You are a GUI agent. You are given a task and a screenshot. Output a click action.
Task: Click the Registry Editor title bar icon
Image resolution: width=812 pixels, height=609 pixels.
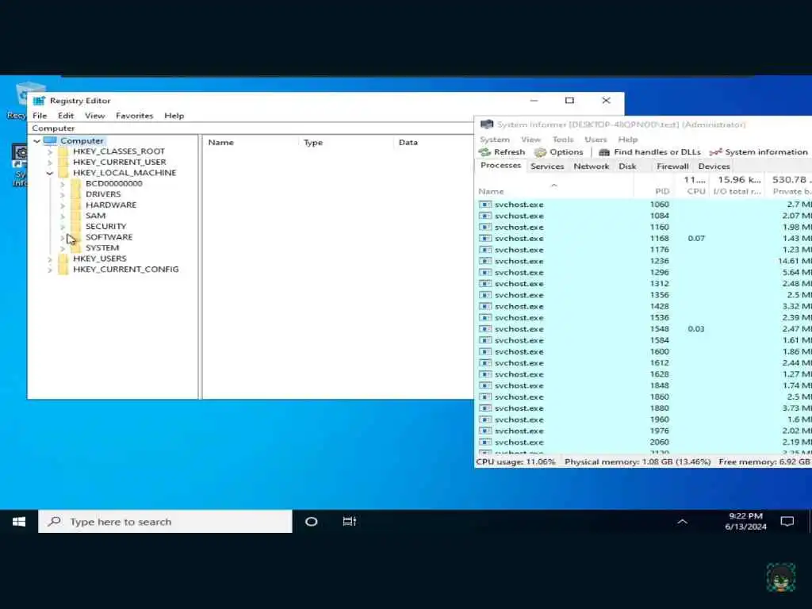click(40, 101)
